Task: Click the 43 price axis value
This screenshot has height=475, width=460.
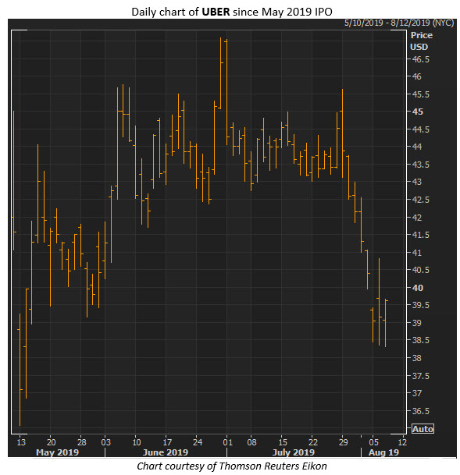Action: [x=416, y=182]
